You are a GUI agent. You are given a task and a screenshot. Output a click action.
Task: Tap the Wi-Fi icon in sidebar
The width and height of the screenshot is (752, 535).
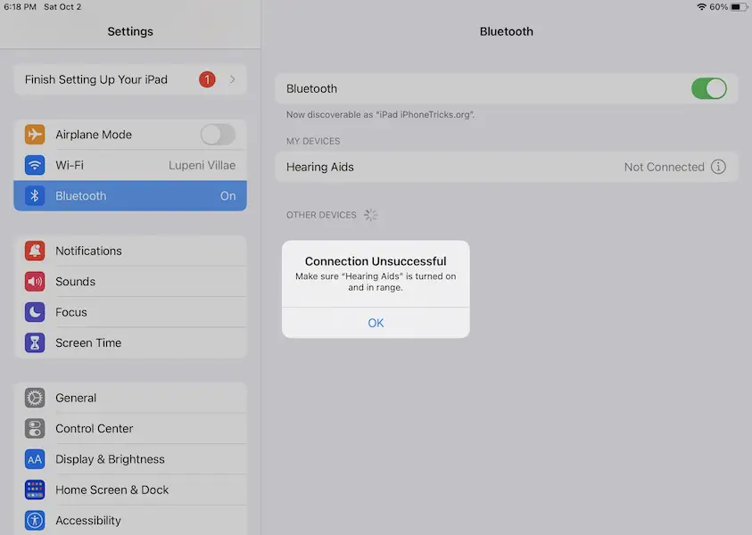click(x=35, y=165)
